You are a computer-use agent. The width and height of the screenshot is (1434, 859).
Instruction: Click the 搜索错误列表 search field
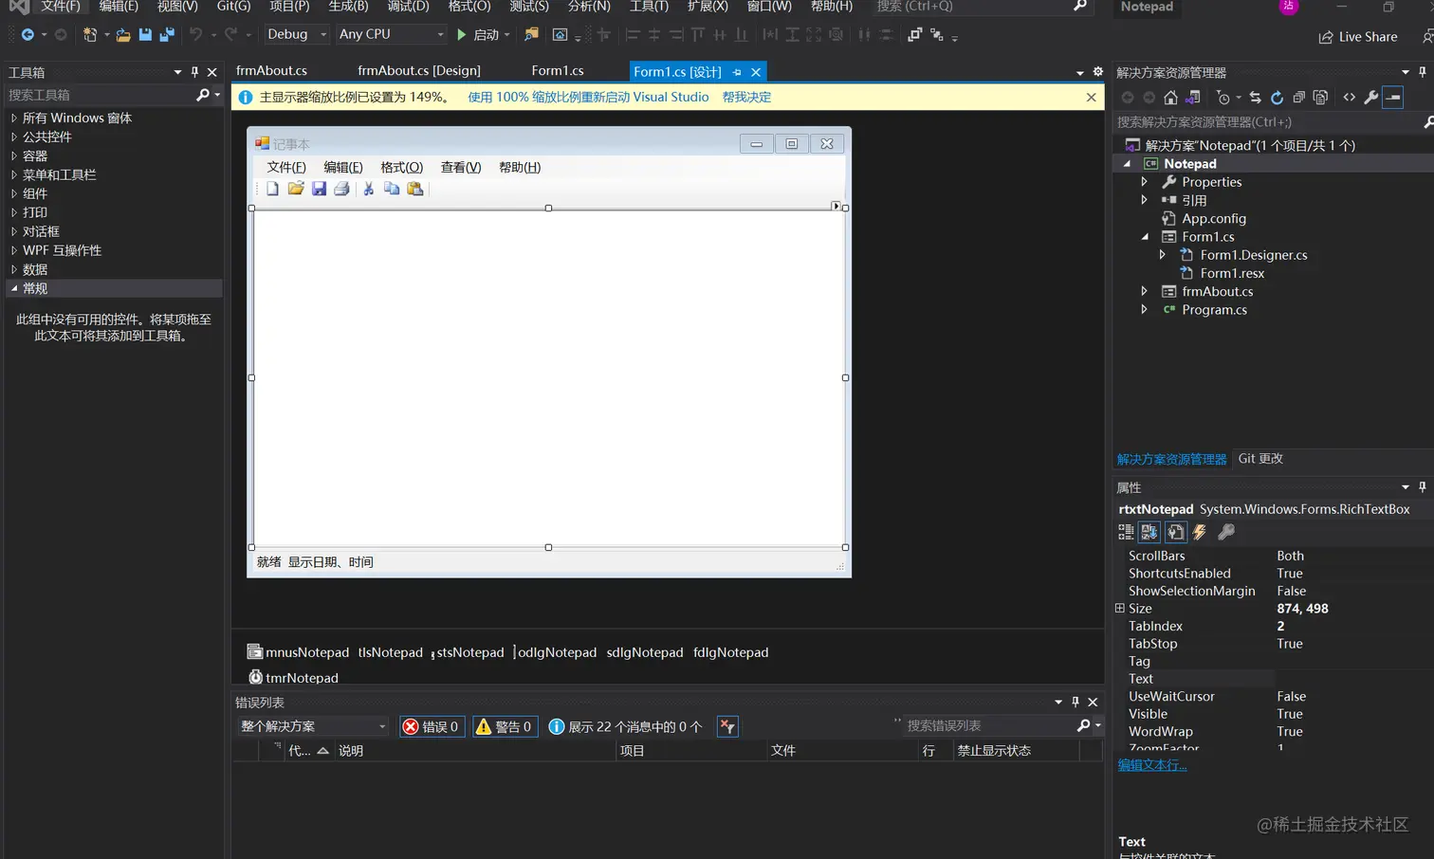987,726
